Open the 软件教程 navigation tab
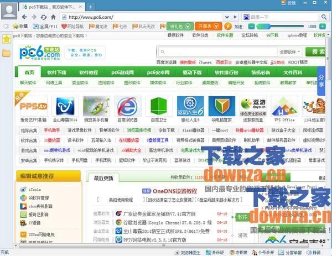332x256 pixels. click(89, 72)
